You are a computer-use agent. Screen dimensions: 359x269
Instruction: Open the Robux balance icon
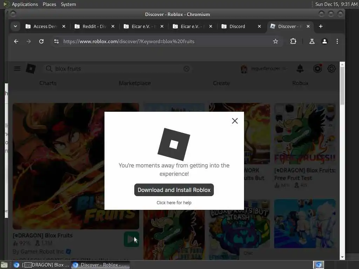point(318,69)
